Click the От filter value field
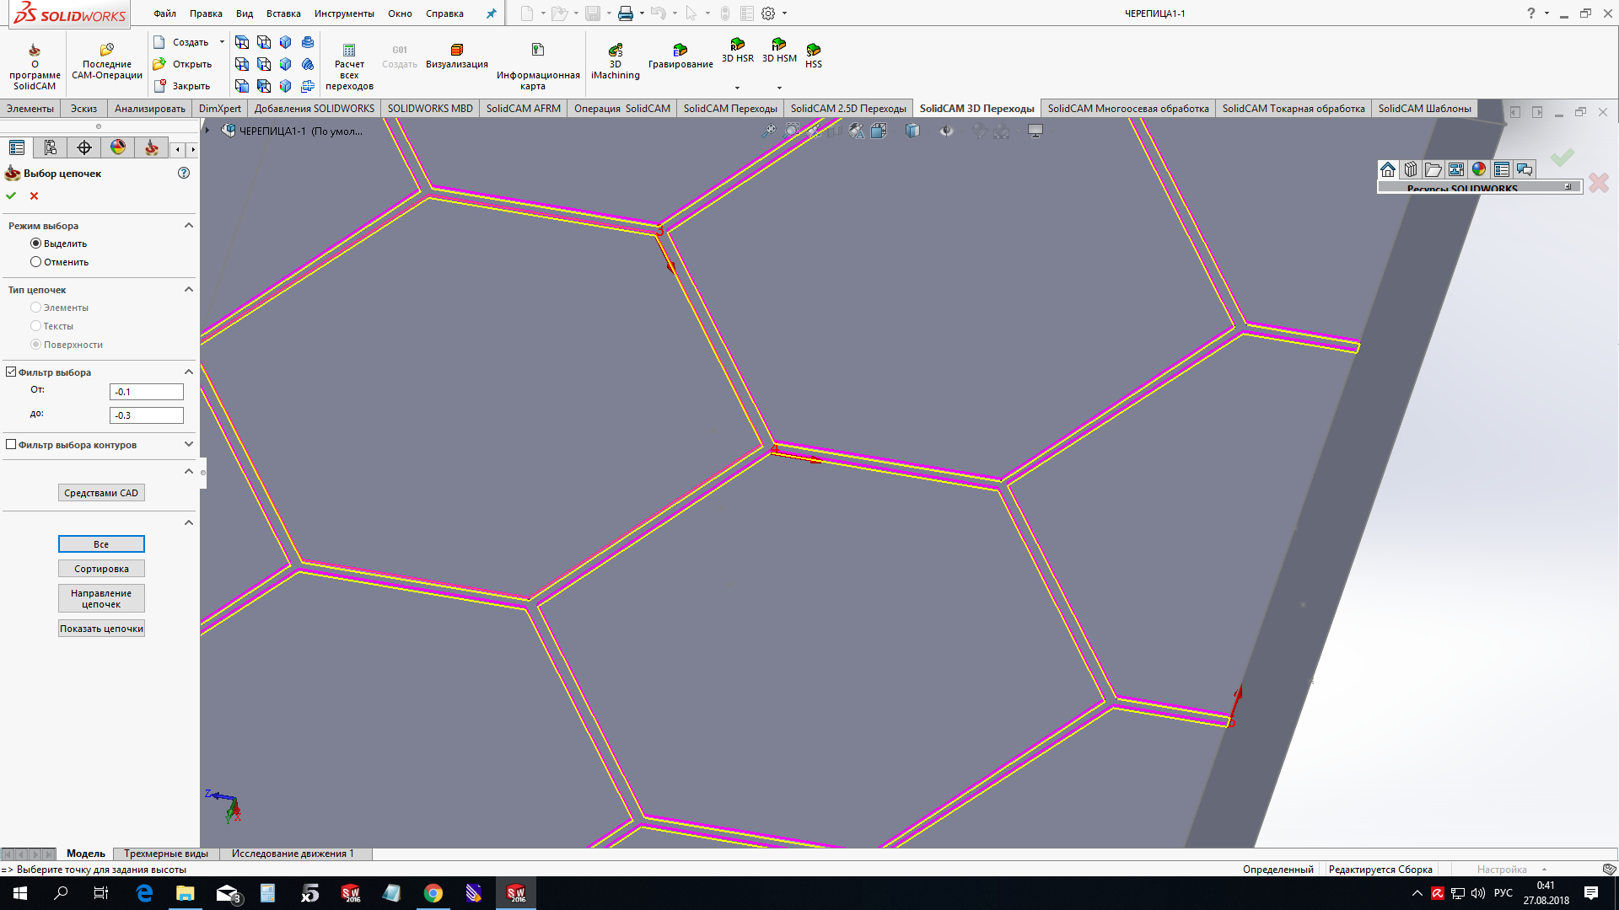The height and width of the screenshot is (910, 1619). 147,392
